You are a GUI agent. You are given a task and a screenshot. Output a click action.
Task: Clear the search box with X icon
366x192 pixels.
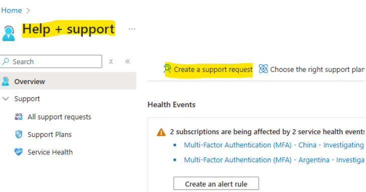[x=111, y=62]
